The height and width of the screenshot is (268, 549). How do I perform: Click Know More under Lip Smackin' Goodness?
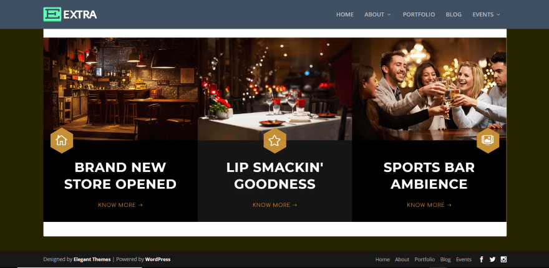[x=275, y=205]
